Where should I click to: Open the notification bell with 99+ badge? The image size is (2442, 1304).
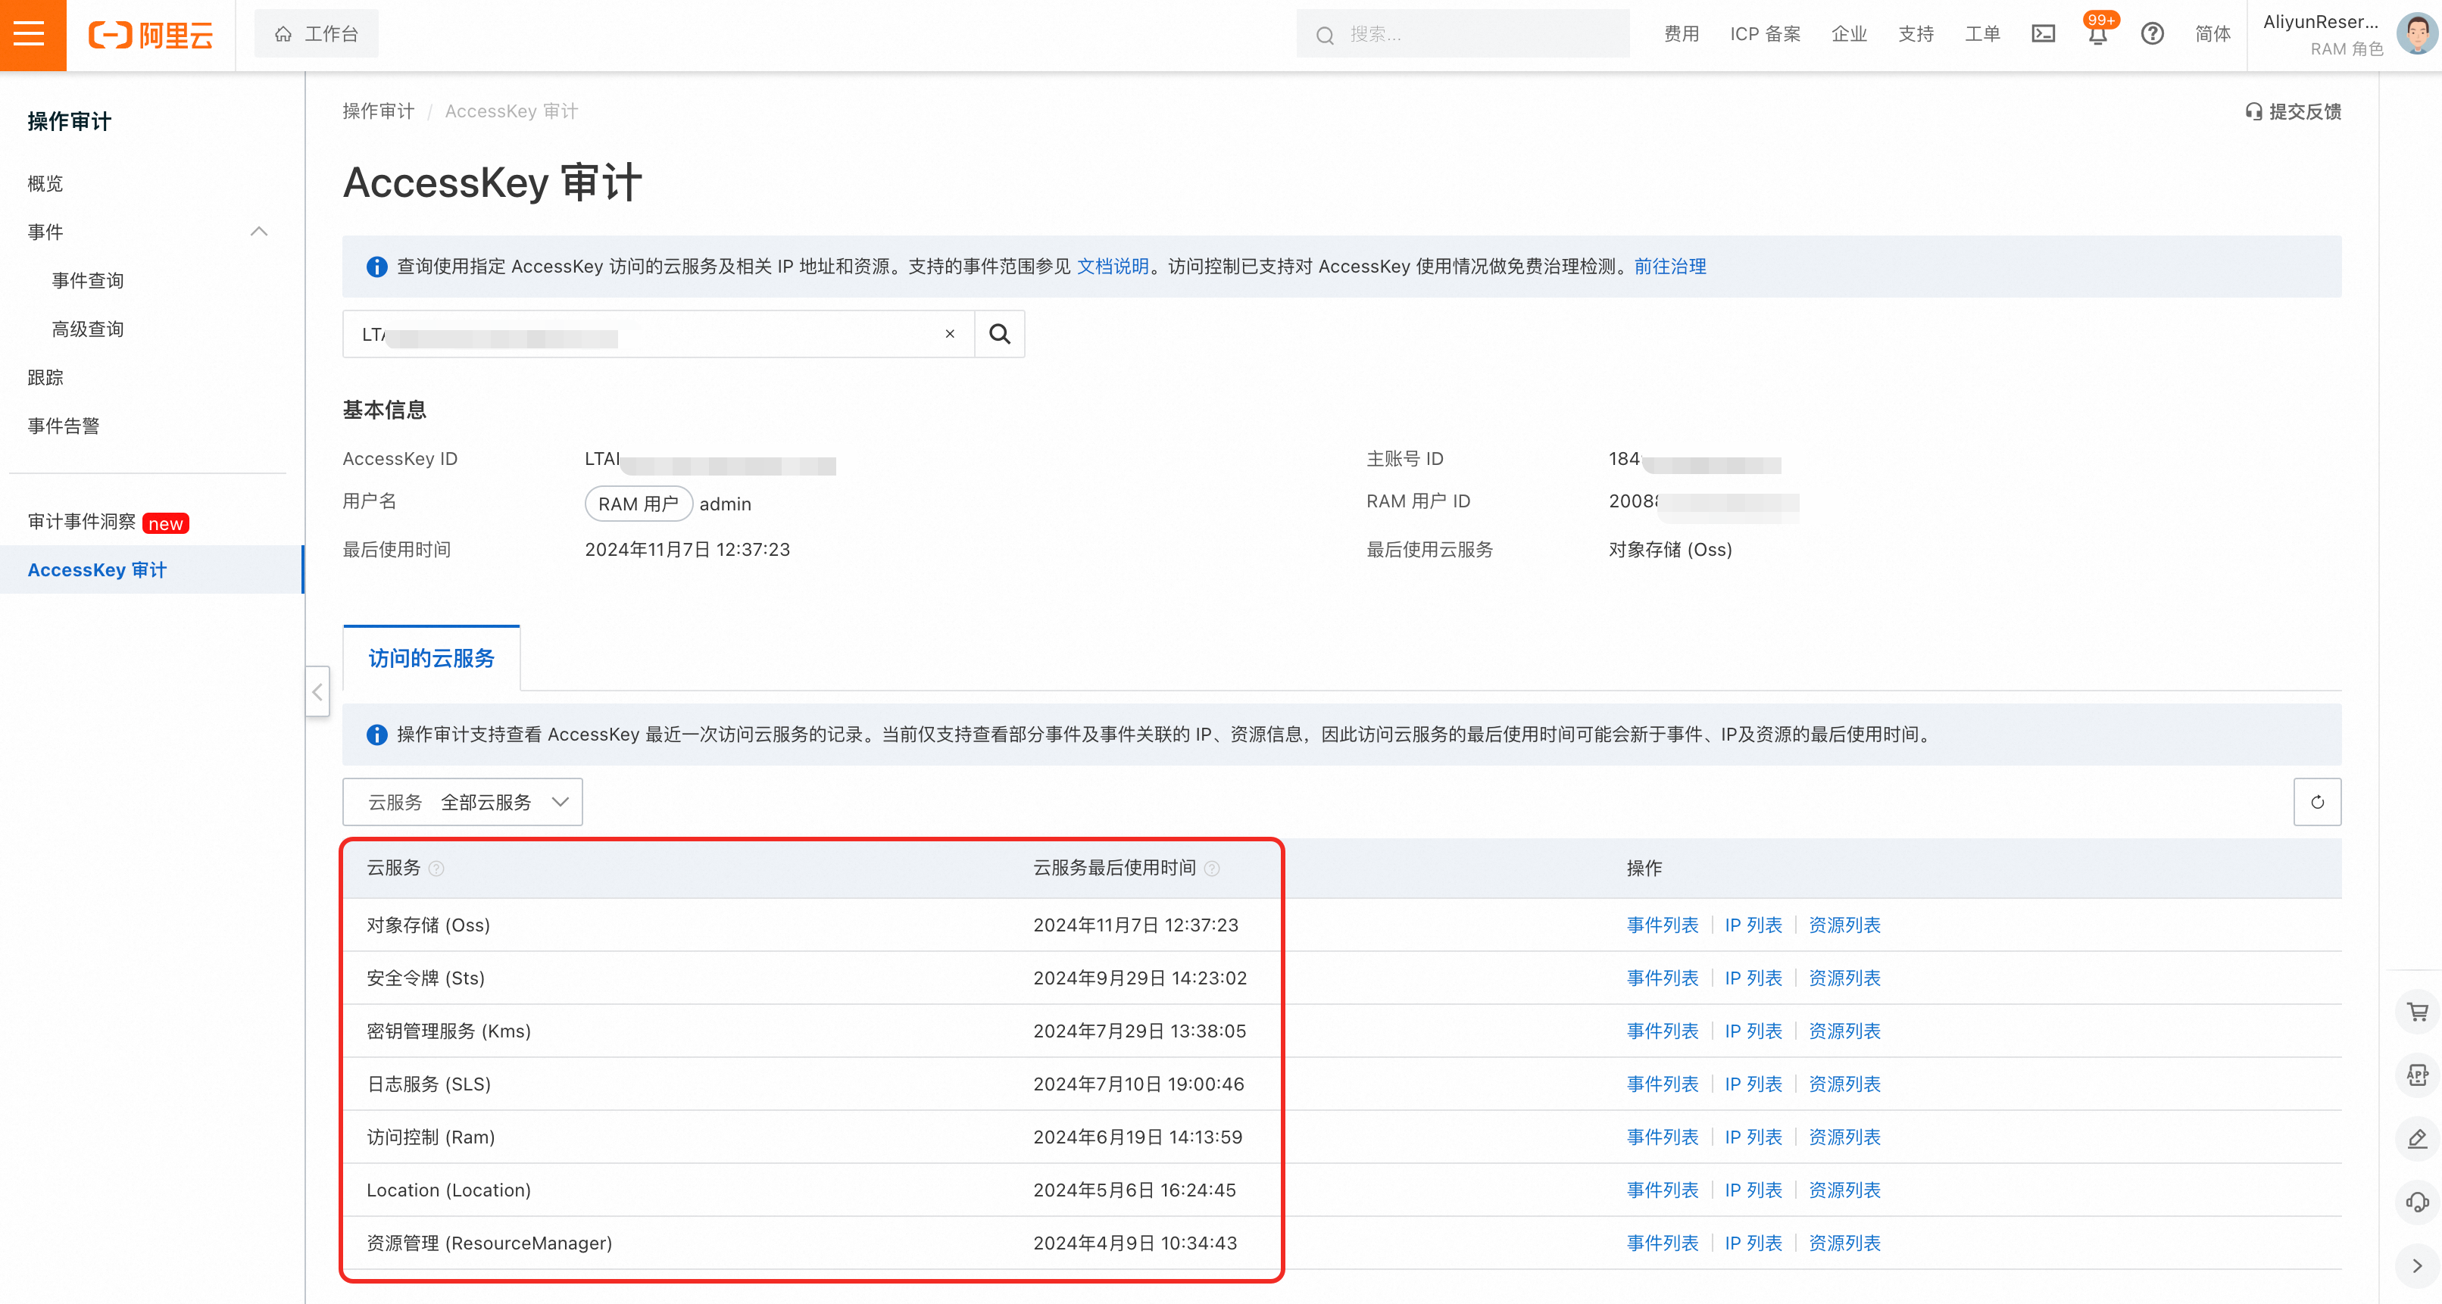coord(2097,34)
